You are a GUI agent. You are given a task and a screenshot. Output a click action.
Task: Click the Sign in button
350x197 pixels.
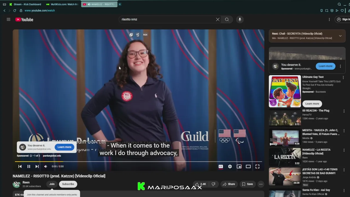(x=343, y=19)
